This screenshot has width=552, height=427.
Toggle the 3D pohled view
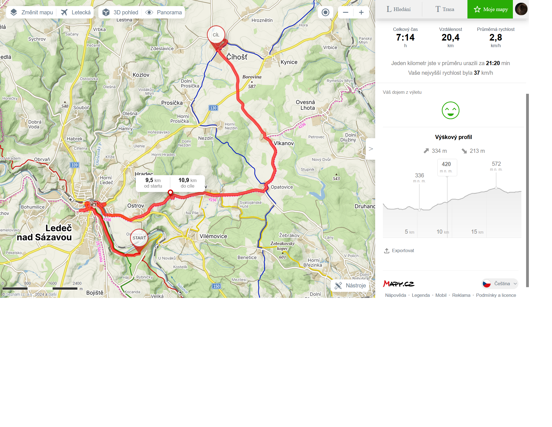(x=120, y=12)
